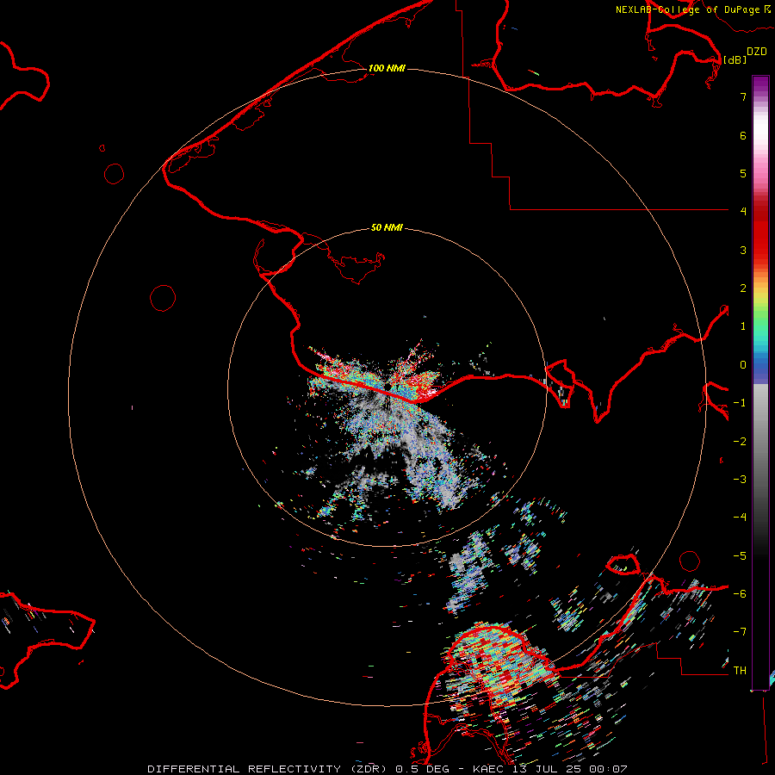
Task: Click the 0.5 DEG elevation label
Action: coord(423,769)
